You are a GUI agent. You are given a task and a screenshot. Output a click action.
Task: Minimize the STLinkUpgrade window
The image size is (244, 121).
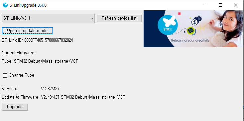coord(205,5)
